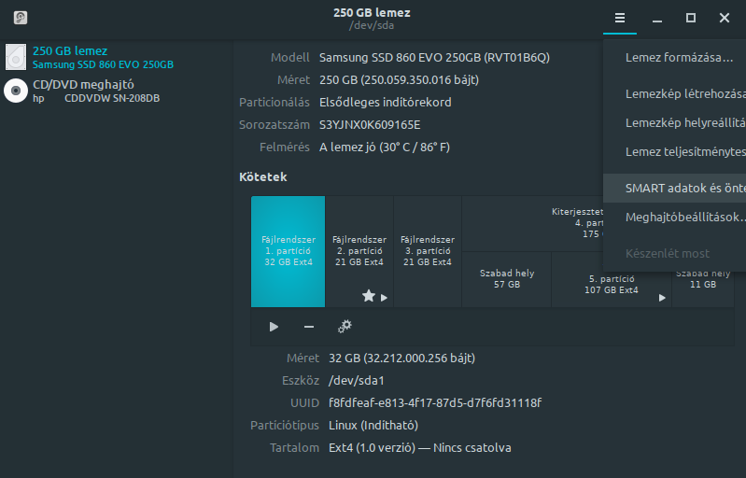This screenshot has height=478, width=746.
Task: Click the star icon on 2. partíció
Action: click(x=368, y=296)
